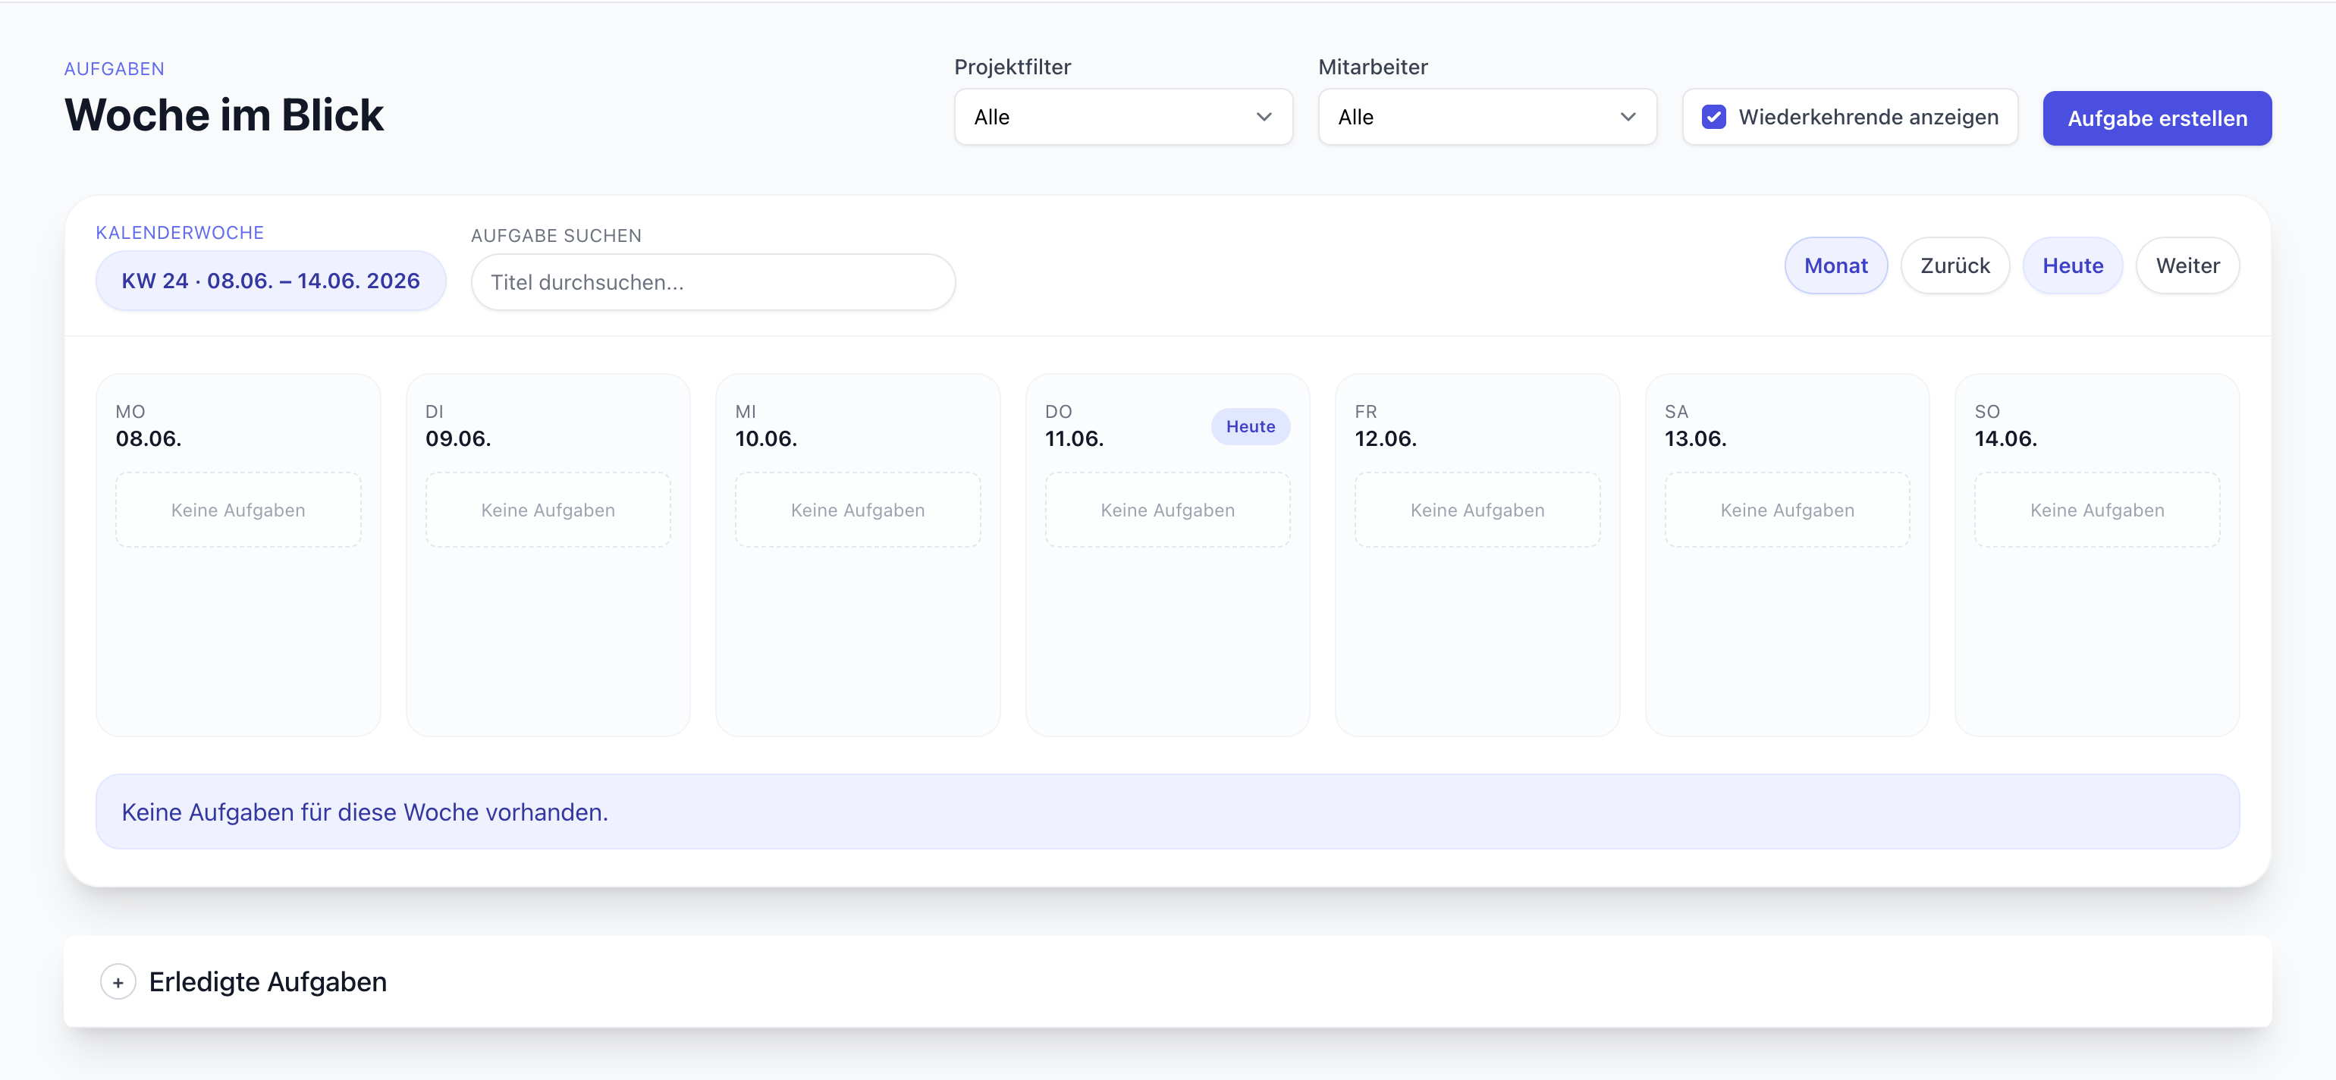Click the Keine Aufgaben für diese Woche banner
Screen dimensions: 2336x1080
(1167, 812)
